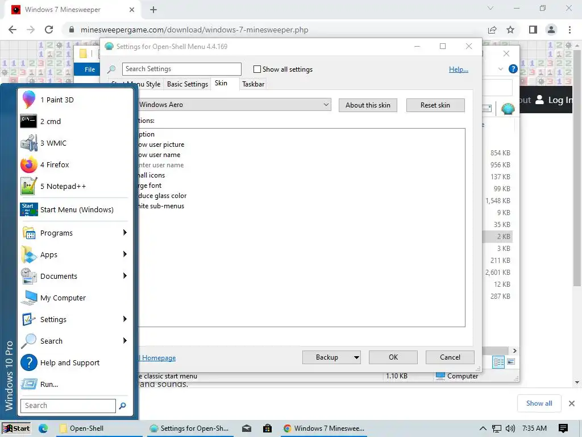Open Chrome profile avatar icon

coord(551,30)
